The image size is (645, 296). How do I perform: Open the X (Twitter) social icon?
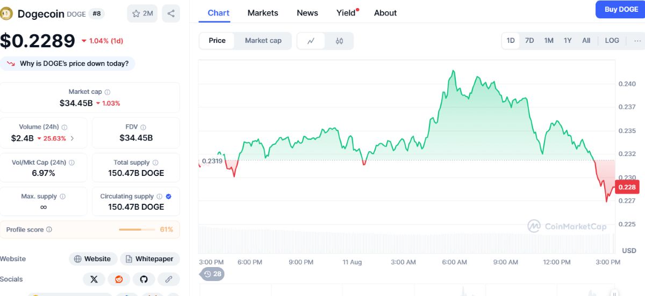click(94, 279)
